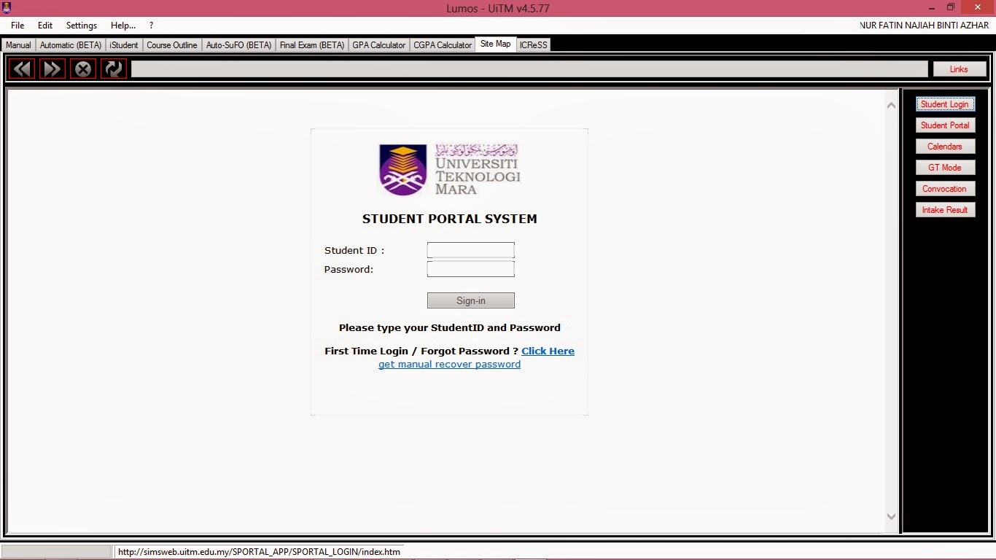Click the Student Login sidebar button
This screenshot has width=996, height=560.
pos(945,104)
